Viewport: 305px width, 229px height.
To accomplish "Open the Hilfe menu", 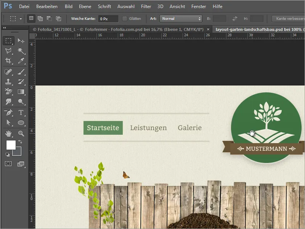I will 217,6.
